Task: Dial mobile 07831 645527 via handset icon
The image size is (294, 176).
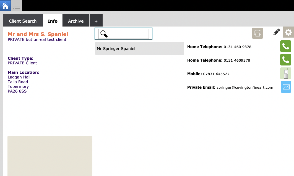Action: 286,73
